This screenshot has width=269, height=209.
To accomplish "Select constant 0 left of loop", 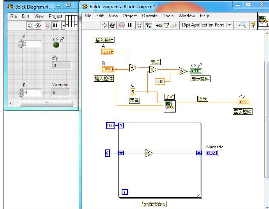I will (108, 153).
